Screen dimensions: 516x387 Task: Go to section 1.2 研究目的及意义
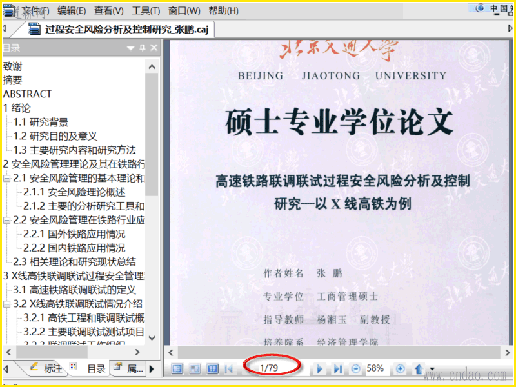[x=55, y=136]
